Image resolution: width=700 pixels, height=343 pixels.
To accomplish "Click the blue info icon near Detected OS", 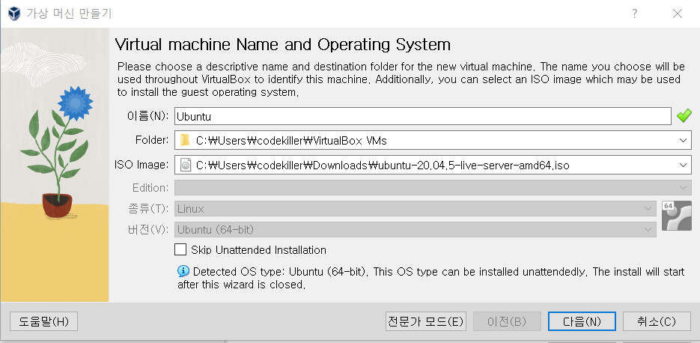I will (183, 271).
